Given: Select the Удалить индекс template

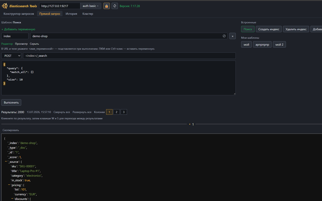Looking at the screenshot, I should pyautogui.click(x=296, y=29).
